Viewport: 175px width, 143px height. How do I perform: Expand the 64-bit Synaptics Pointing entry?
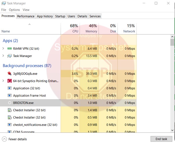pos(3,81)
